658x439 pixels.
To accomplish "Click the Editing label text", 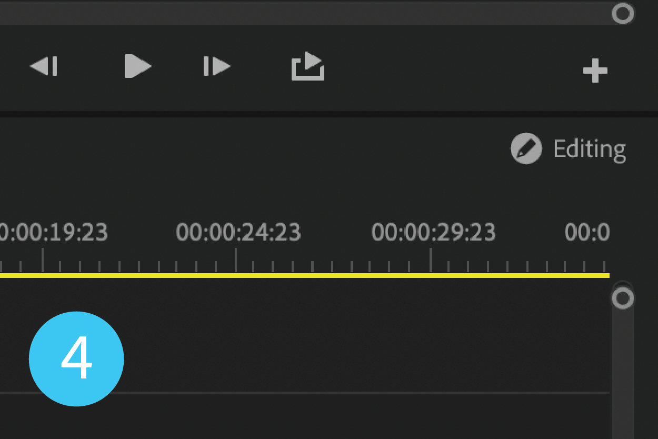I will [x=590, y=149].
